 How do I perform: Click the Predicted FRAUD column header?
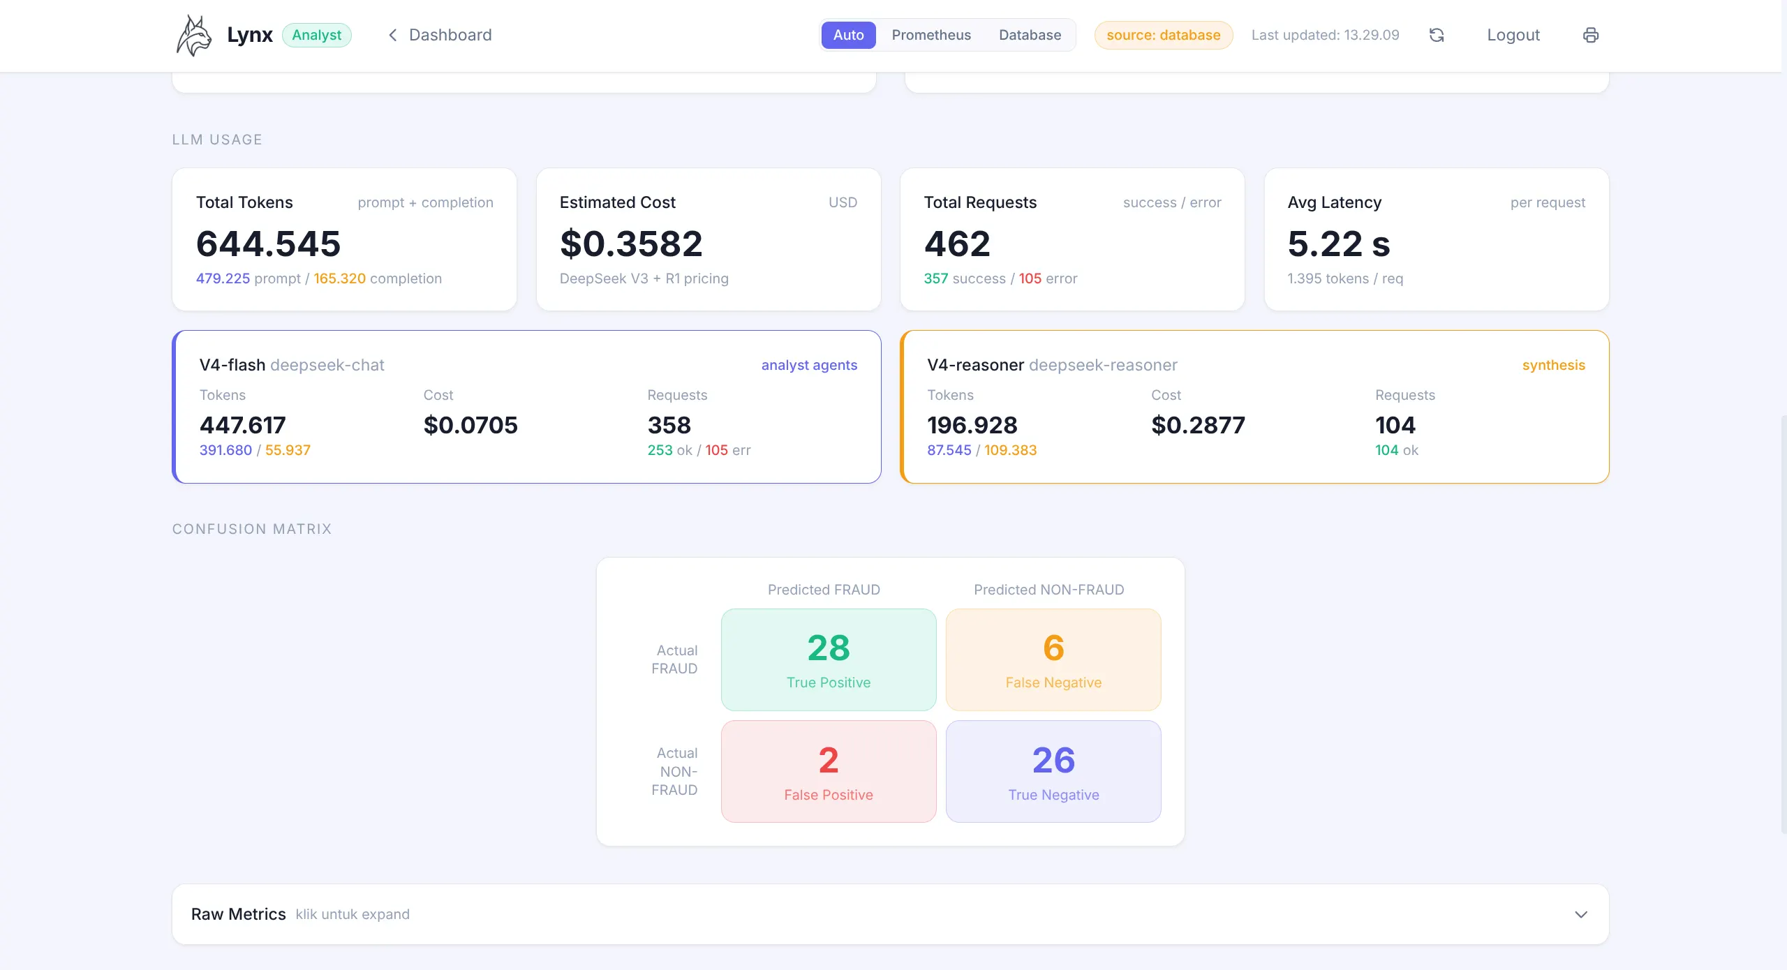(824, 590)
